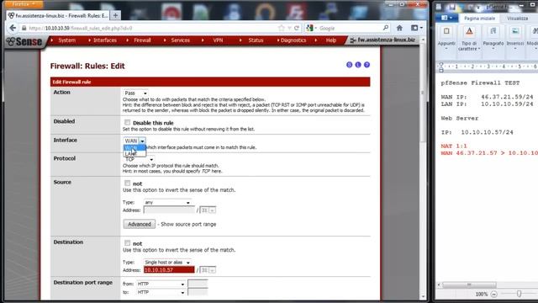This screenshot has width=538, height=303.
Task: Open the Firewall menu
Action: 142,40
